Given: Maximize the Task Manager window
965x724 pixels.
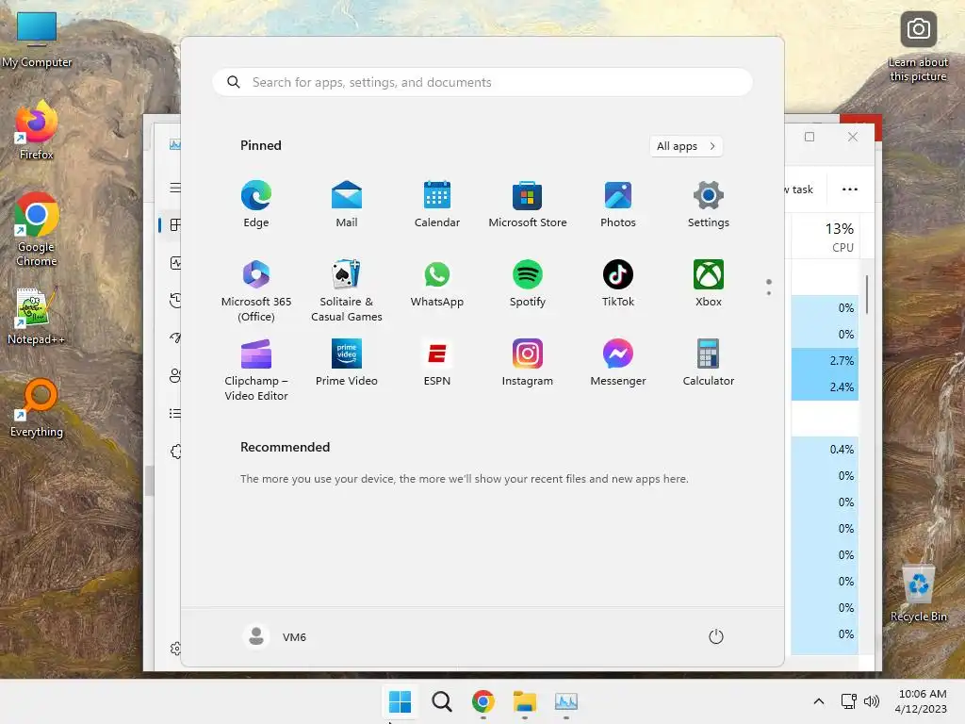Looking at the screenshot, I should coord(810,137).
